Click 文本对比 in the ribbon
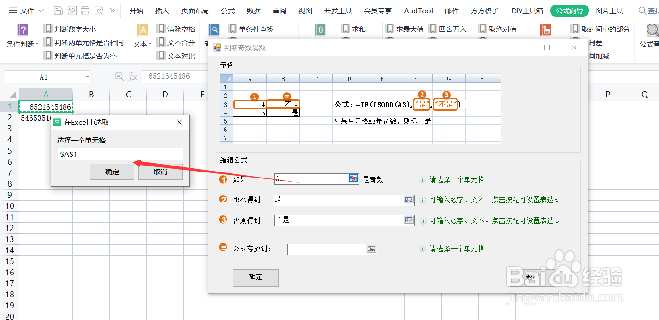 (176, 56)
